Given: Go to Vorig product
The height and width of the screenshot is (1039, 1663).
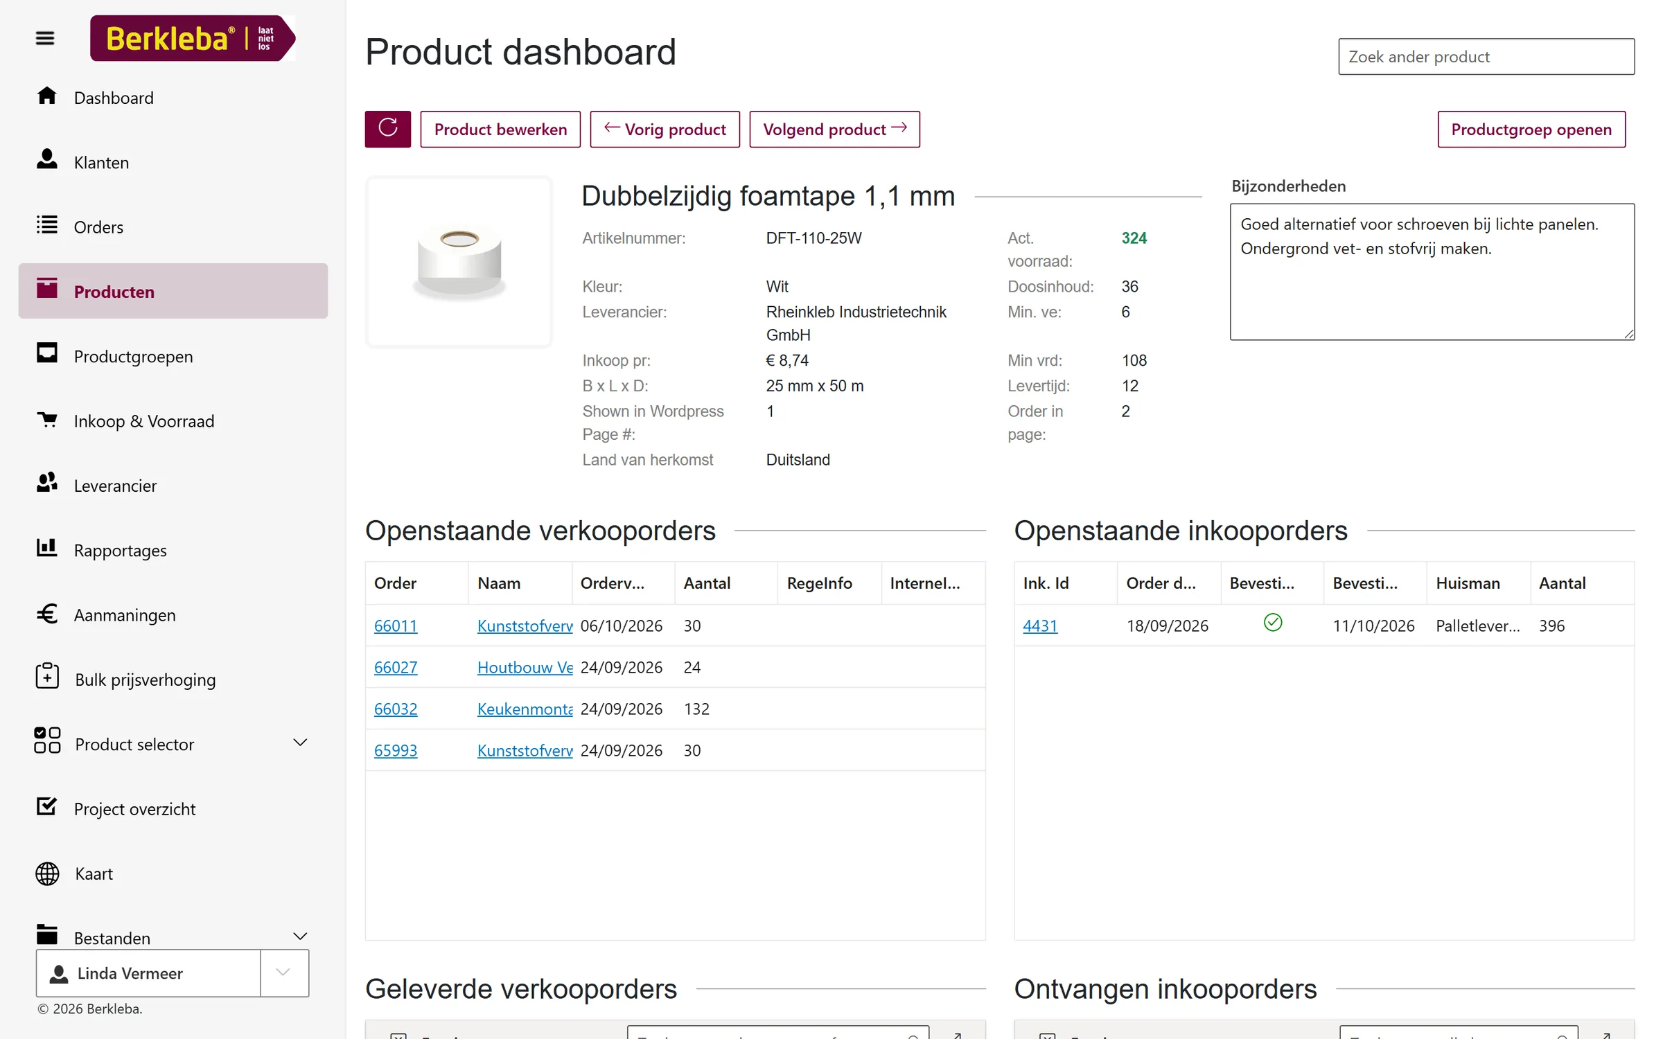Looking at the screenshot, I should [665, 129].
